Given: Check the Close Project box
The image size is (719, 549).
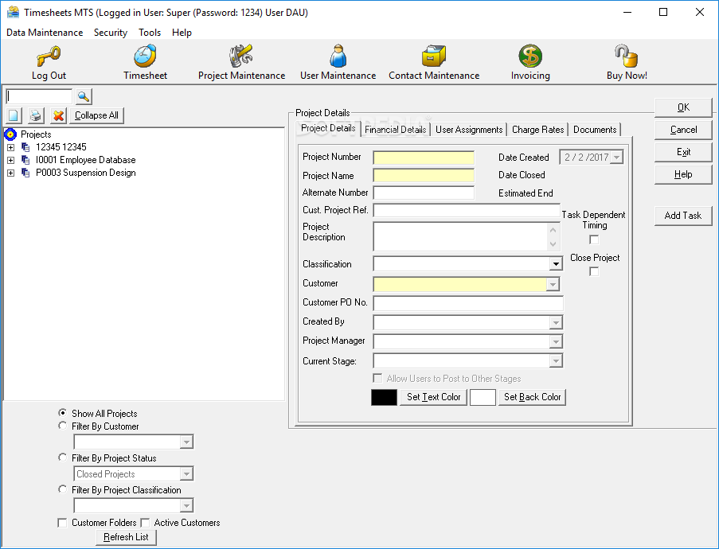Looking at the screenshot, I should pyautogui.click(x=594, y=272).
